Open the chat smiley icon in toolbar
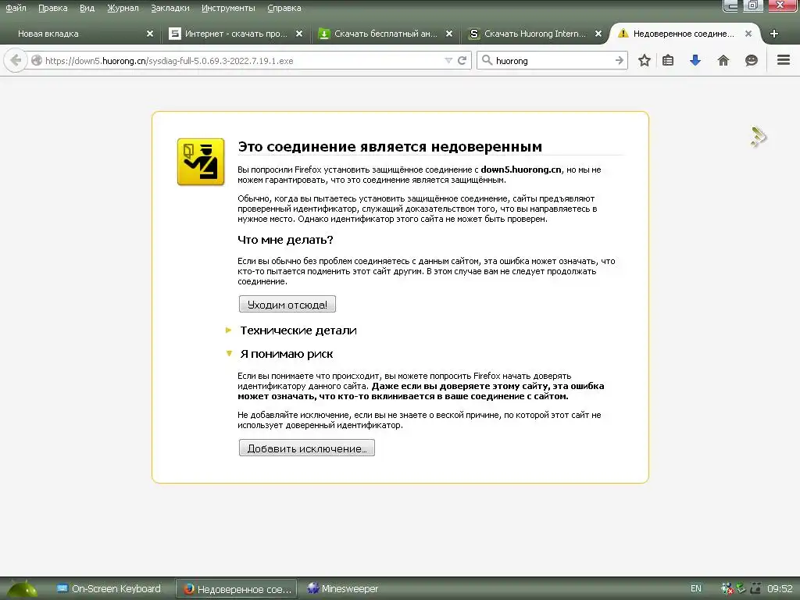Viewport: 800px width, 600px height. [x=751, y=61]
